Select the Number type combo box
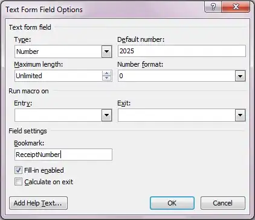Image resolution: width=255 pixels, height=220 pixels. coord(63,52)
